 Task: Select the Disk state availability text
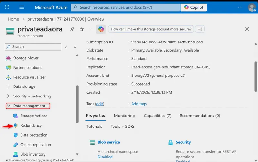(x=165, y=50)
